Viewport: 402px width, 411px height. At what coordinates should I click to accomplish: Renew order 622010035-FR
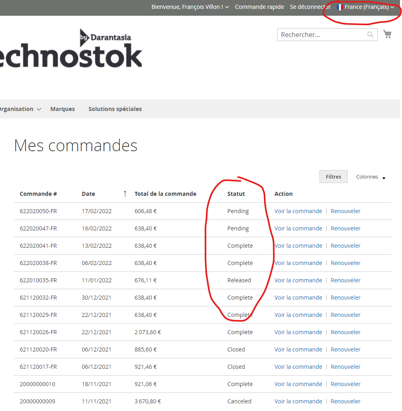pyautogui.click(x=345, y=280)
